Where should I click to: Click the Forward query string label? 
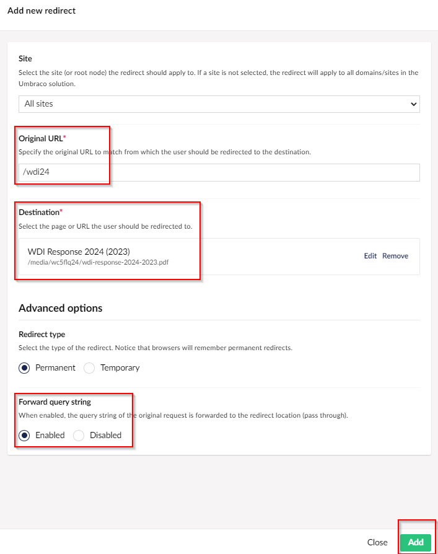(x=55, y=402)
